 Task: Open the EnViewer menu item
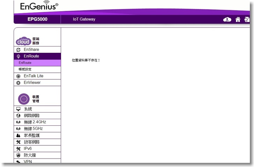(x=37, y=82)
